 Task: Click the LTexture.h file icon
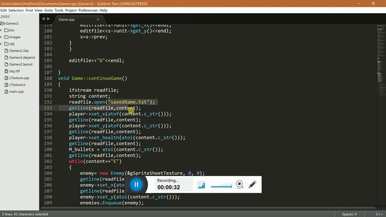pos(7,84)
